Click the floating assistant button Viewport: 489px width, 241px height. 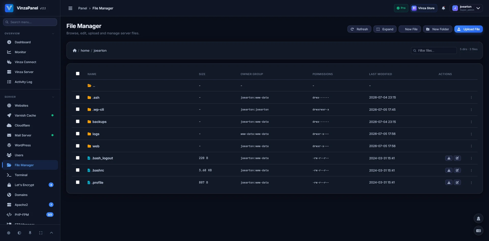coord(478,218)
